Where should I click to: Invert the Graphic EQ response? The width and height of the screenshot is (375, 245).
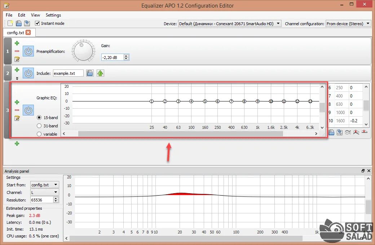coord(348,132)
